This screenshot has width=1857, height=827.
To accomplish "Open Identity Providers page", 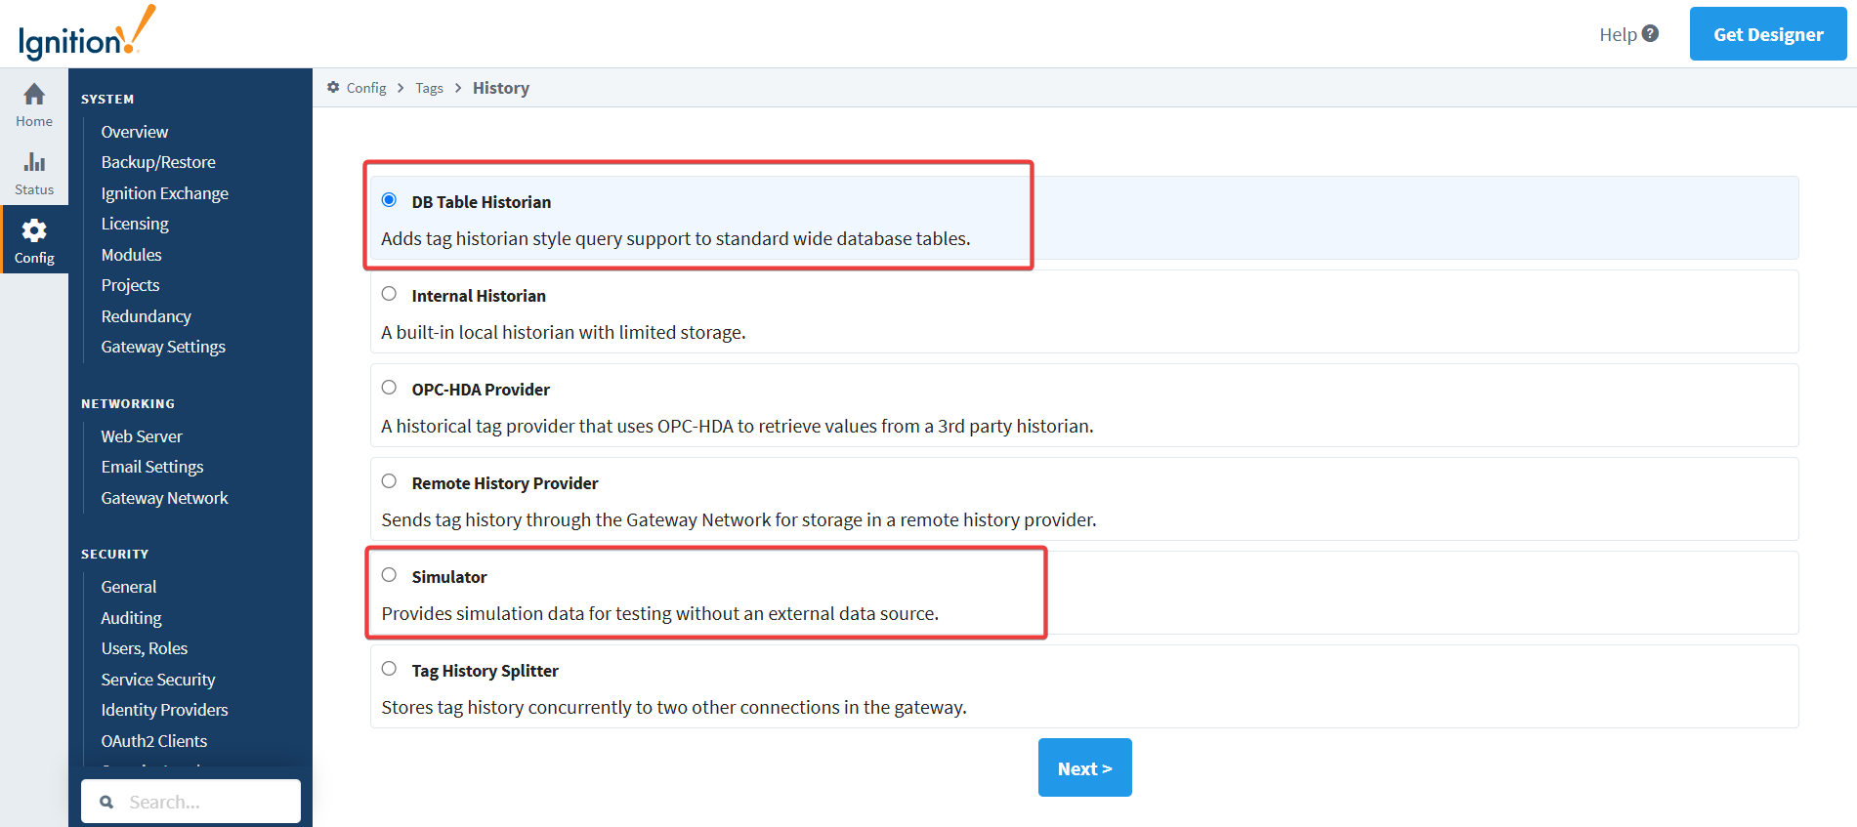I will (165, 710).
